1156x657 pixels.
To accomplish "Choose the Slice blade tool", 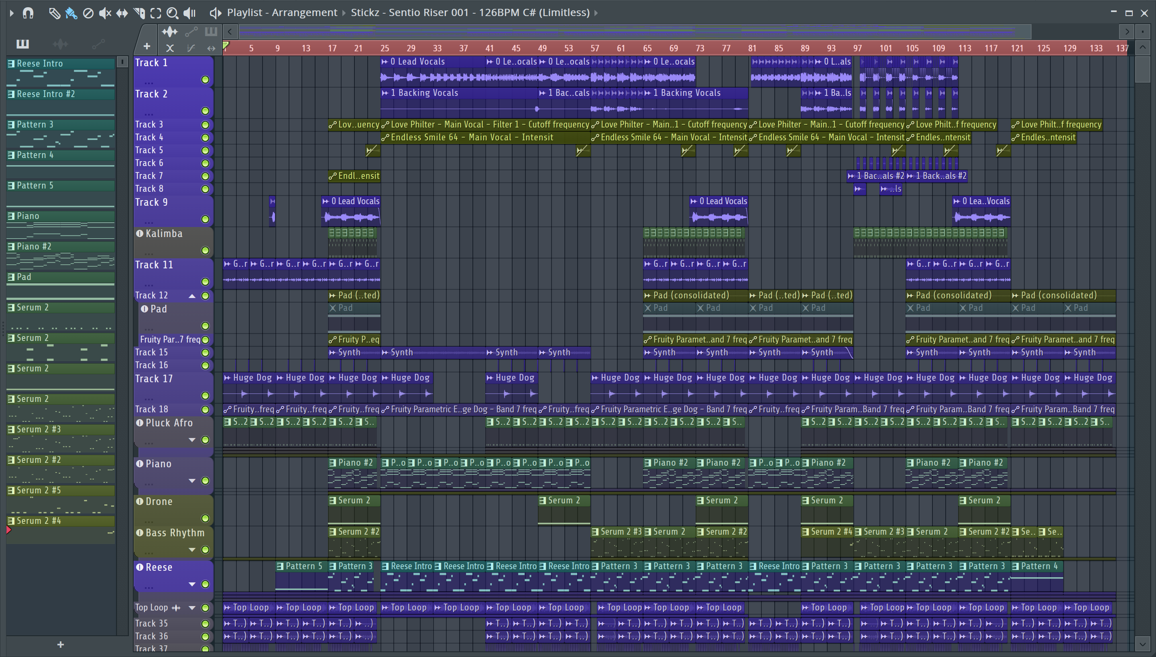I will pos(139,13).
